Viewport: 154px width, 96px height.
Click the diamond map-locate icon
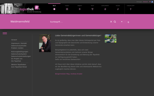pyautogui.click(x=128, y=22)
